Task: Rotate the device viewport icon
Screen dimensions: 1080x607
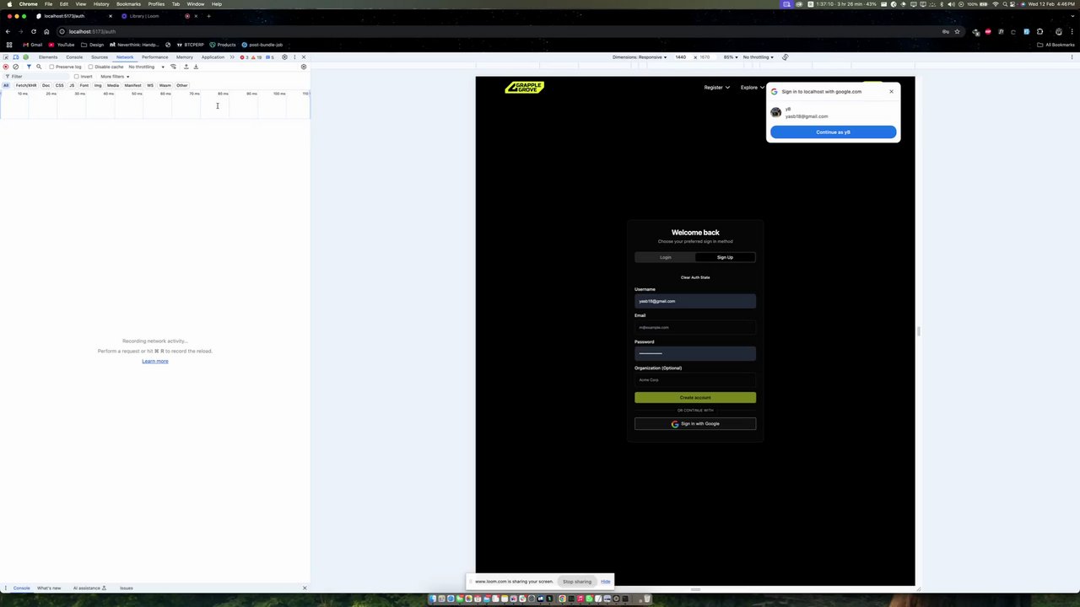Action: [786, 57]
